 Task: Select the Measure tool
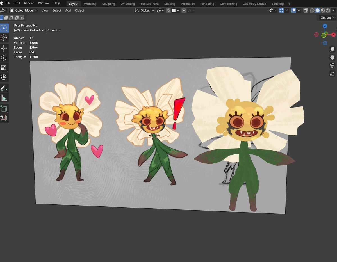pyautogui.click(x=4, y=98)
